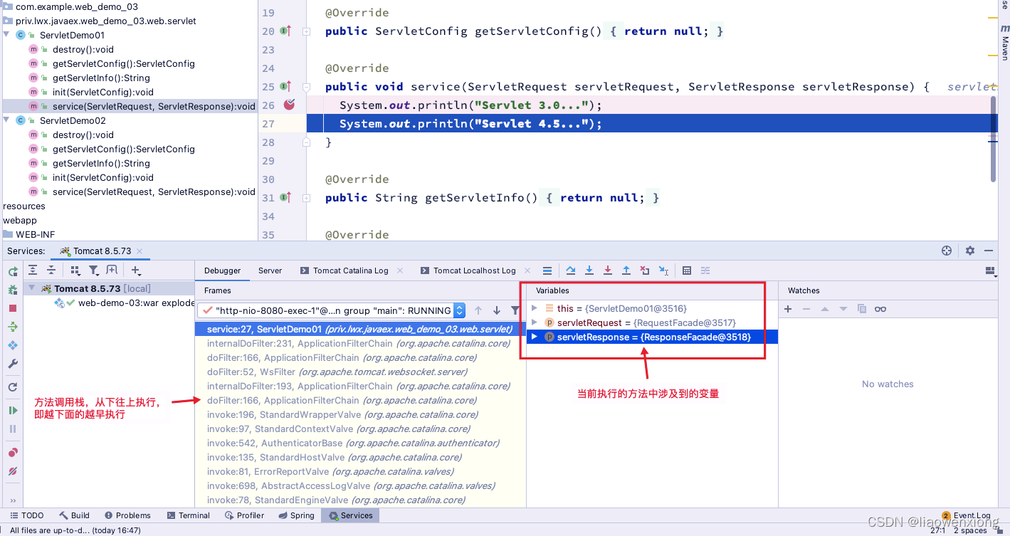
Task: Open Group By options in Services toolbar
Action: click(x=75, y=270)
